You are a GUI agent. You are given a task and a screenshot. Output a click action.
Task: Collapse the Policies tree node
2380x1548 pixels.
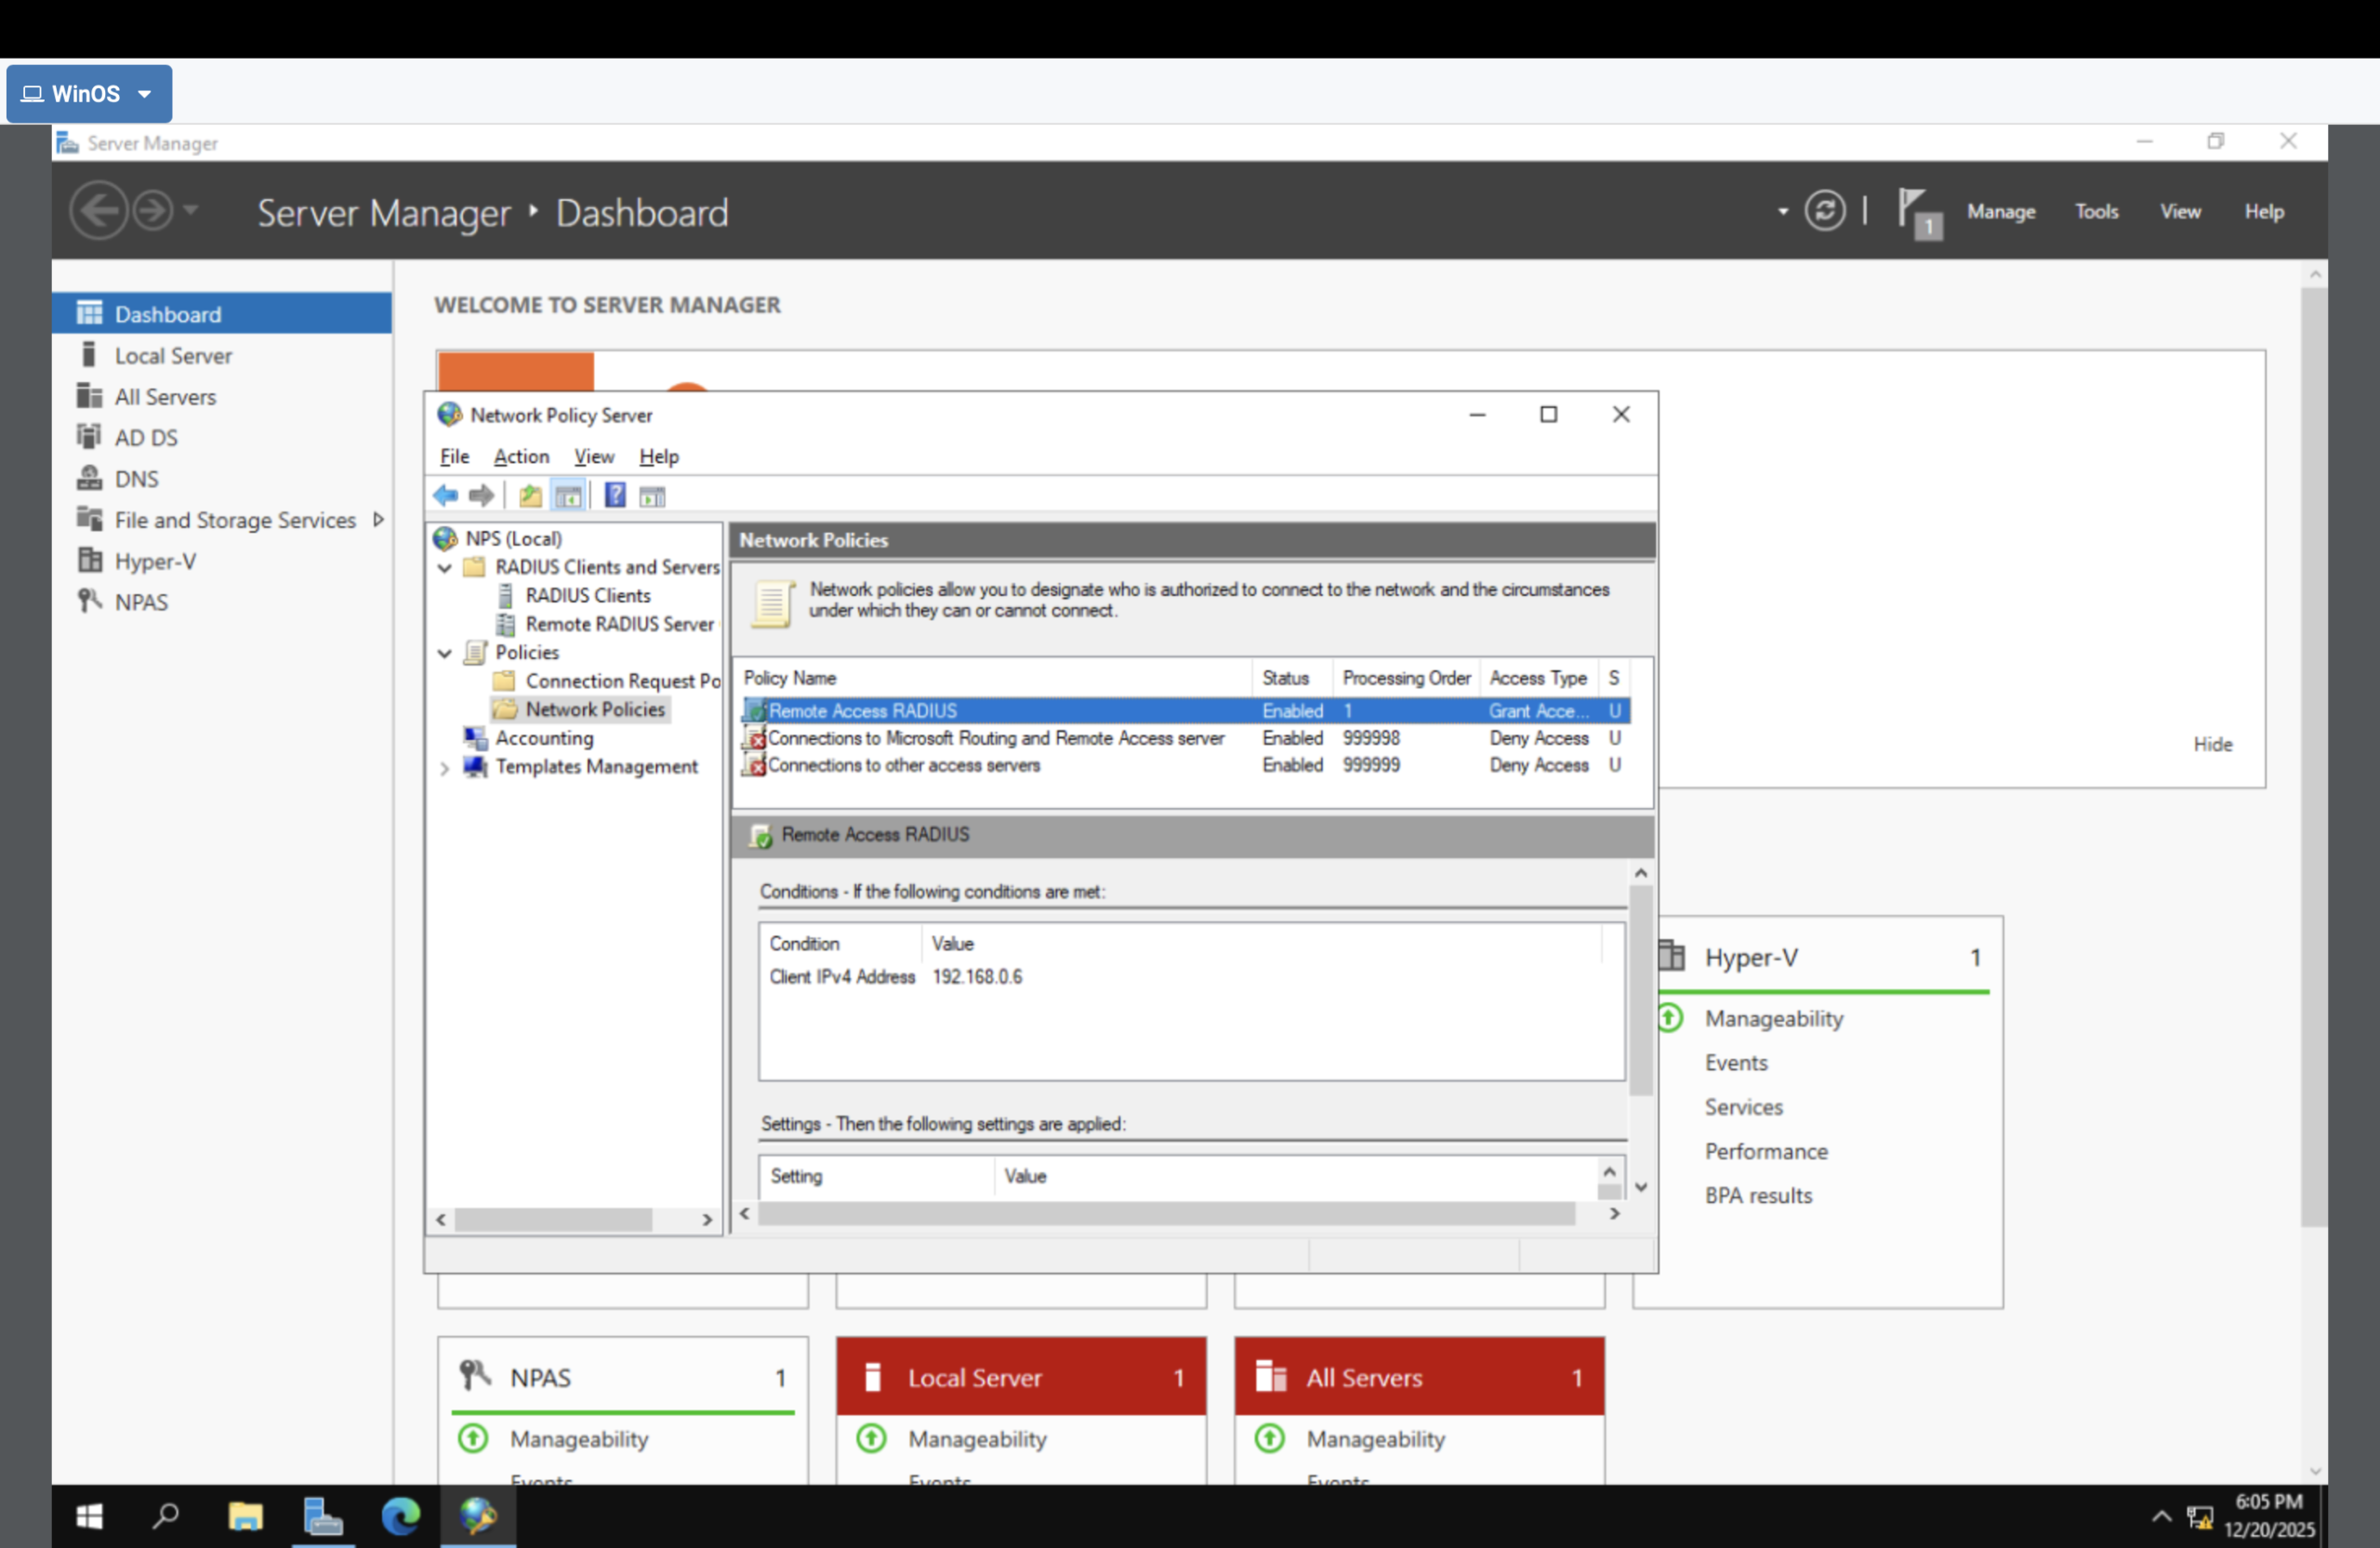[x=444, y=653]
